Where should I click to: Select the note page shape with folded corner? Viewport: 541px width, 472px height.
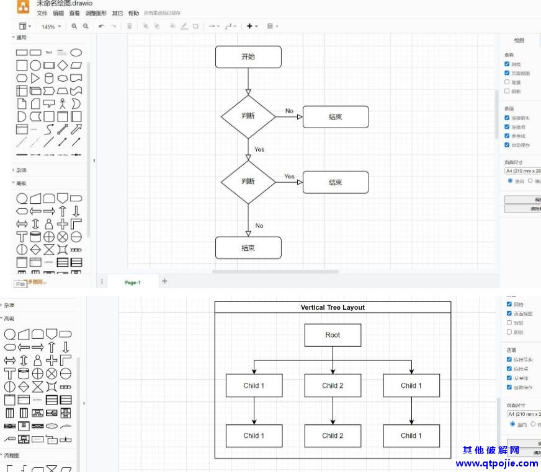pos(22,103)
